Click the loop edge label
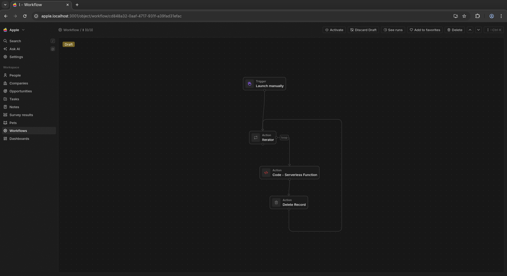Viewport: 507px width, 276px height. point(284,137)
